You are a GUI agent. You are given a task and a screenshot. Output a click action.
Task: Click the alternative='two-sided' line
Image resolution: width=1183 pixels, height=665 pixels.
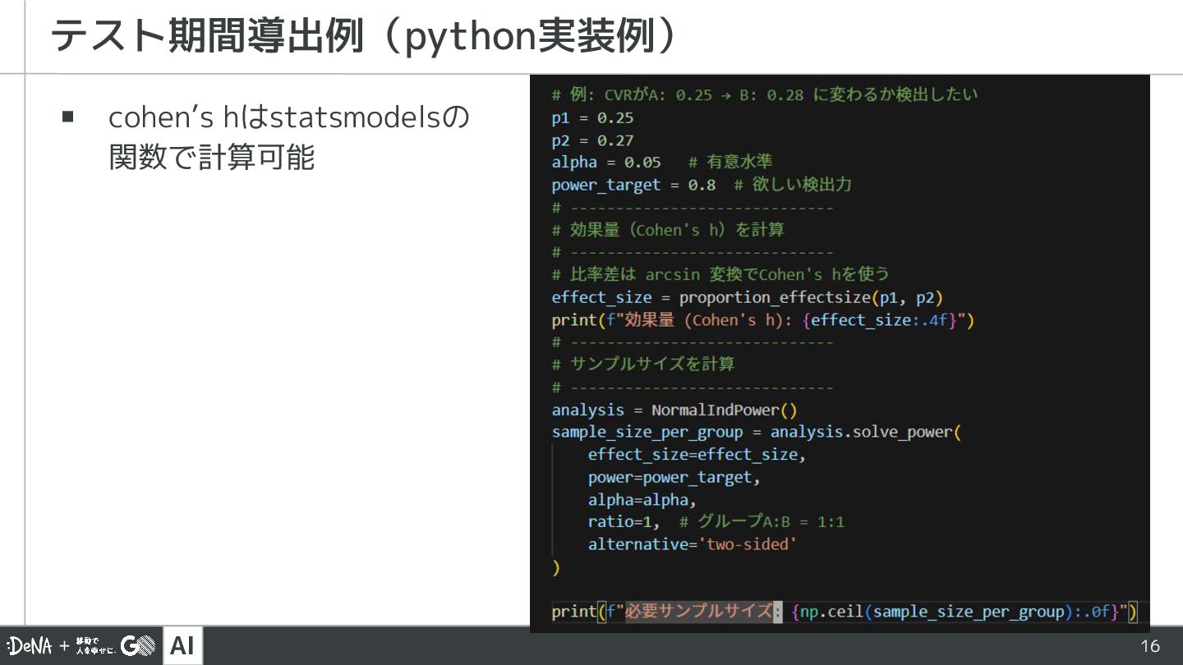(x=693, y=544)
